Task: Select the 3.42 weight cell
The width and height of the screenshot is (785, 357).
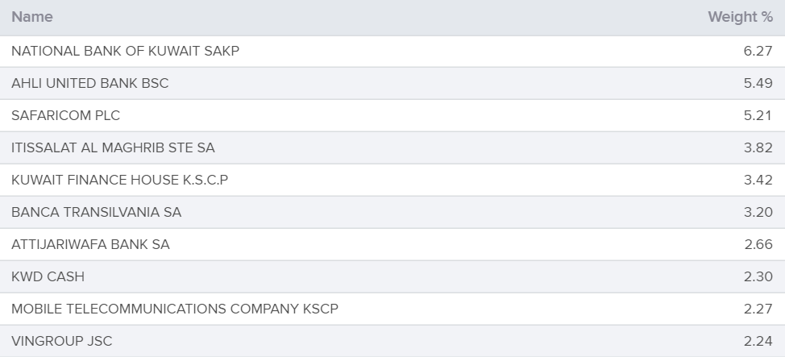Action: pos(758,180)
